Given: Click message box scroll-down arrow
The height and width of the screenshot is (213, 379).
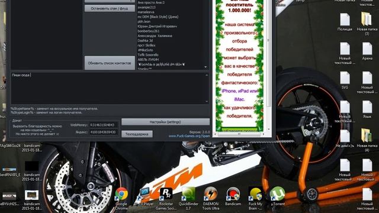Looking at the screenshot, I should click(x=207, y=101).
